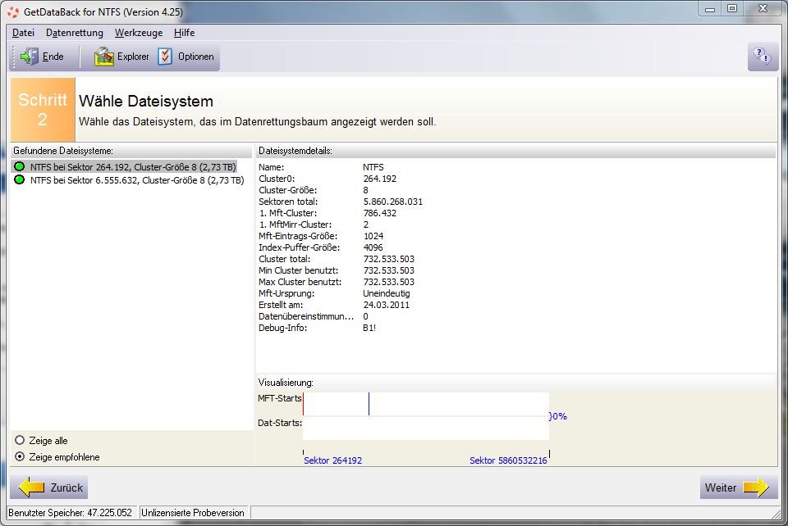Select the Zeige alle radio button
The image size is (788, 526).
click(x=20, y=440)
